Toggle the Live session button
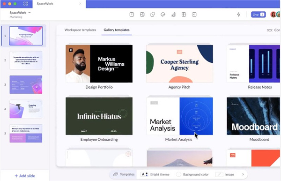 click(258, 15)
